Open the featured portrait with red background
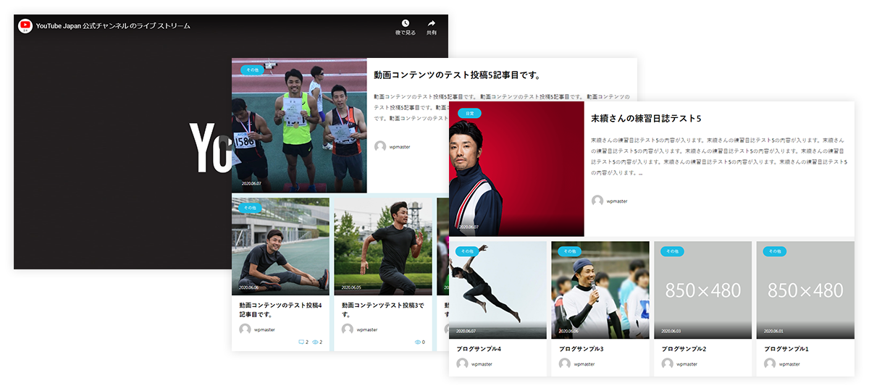This screenshot has width=869, height=391. click(x=516, y=169)
